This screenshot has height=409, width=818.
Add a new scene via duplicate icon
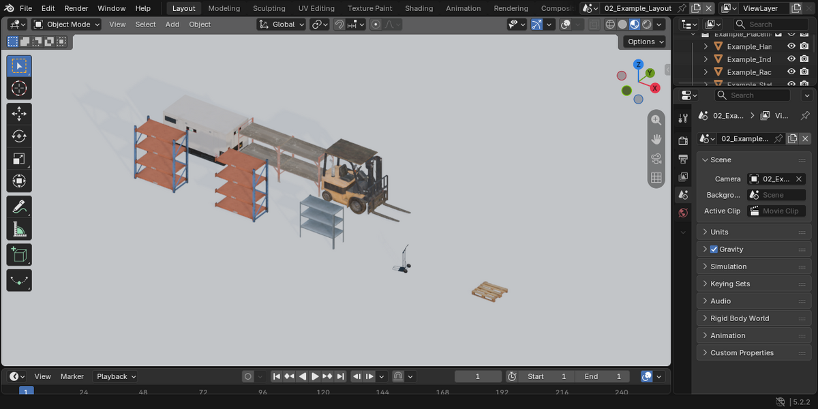695,8
